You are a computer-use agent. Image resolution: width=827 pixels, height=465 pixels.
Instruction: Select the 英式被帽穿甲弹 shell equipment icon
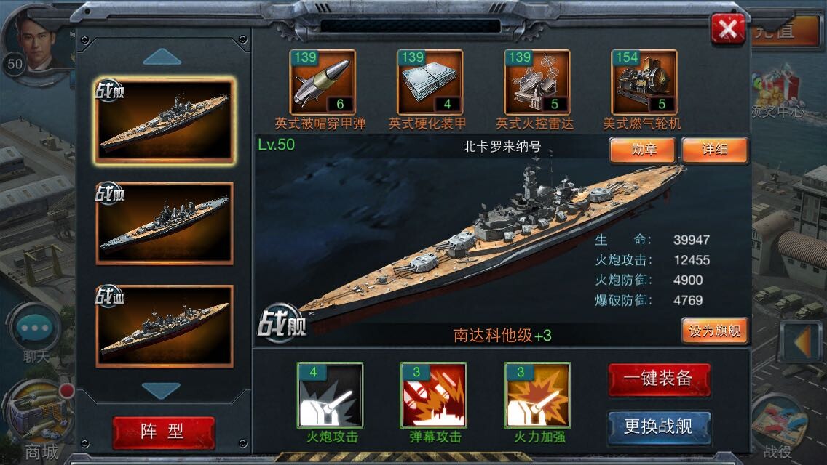pos(323,82)
